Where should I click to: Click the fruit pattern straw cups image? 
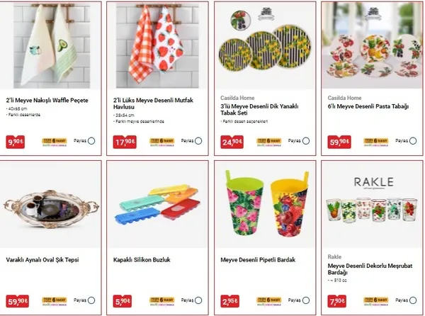[267, 204]
